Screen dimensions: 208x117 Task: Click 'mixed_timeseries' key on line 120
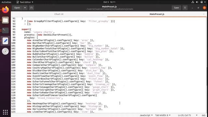click(49, 98)
